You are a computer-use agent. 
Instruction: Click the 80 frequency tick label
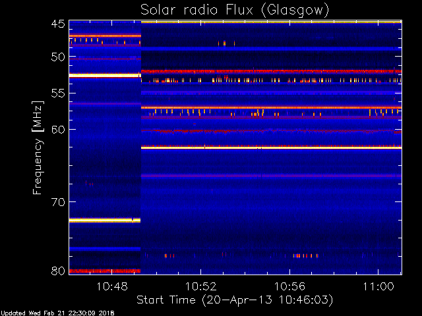58,271
